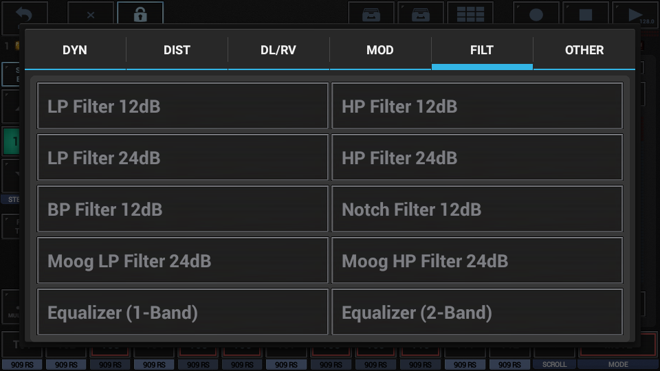The width and height of the screenshot is (660, 371).
Task: Click the SCROLL label at bottom
Action: point(554,364)
